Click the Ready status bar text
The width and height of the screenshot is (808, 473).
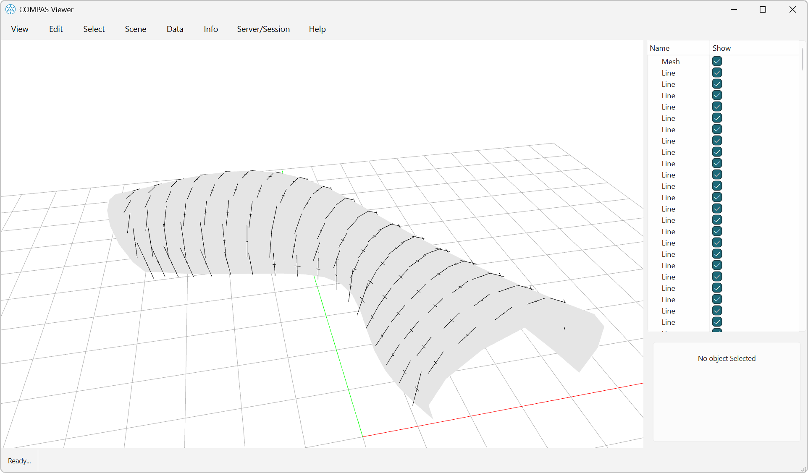pos(19,460)
